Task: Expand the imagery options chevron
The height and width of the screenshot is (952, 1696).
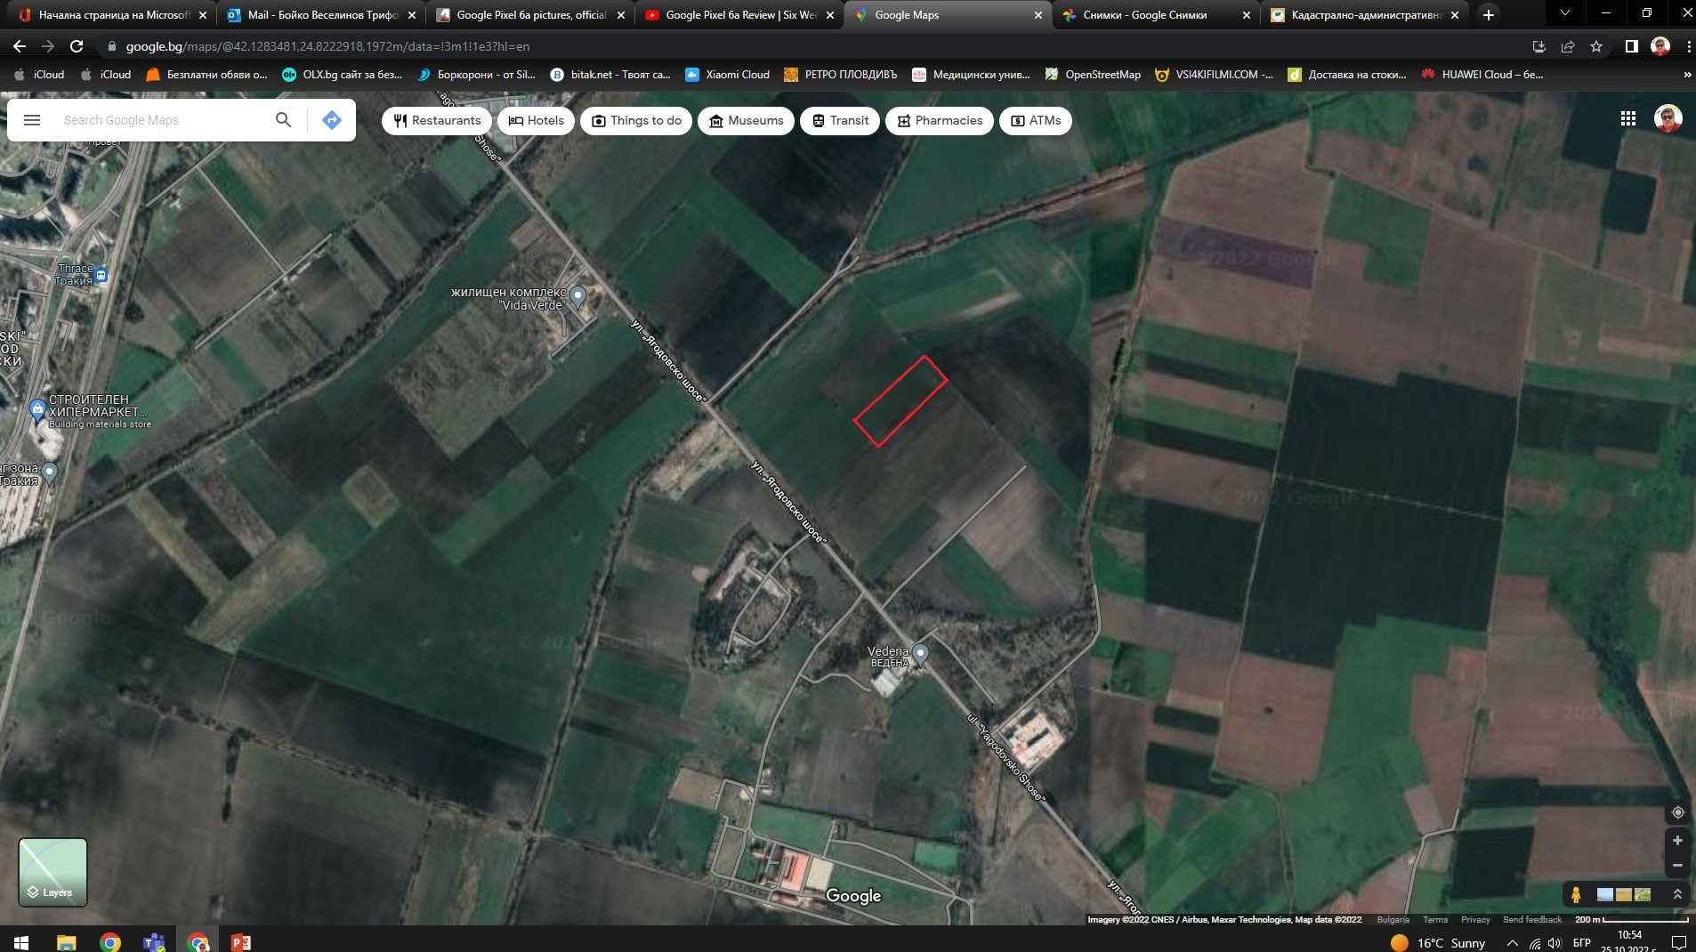Action: click(1677, 894)
